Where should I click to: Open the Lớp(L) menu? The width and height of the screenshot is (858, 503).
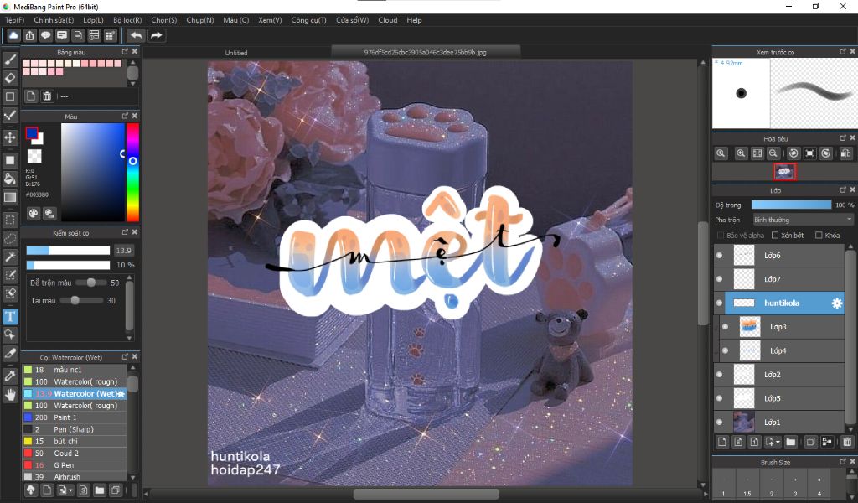click(94, 20)
